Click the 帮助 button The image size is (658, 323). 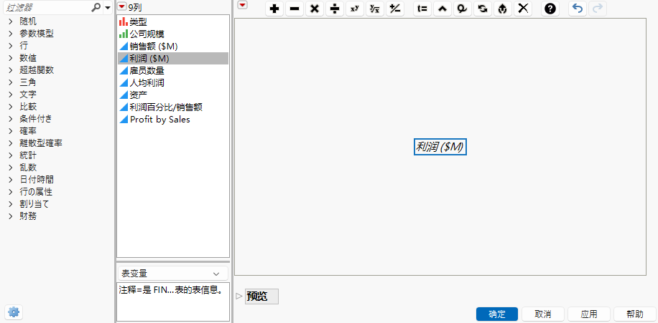(x=634, y=314)
